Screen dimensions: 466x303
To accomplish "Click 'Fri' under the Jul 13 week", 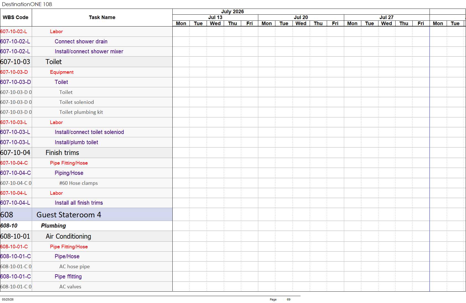I will [249, 23].
